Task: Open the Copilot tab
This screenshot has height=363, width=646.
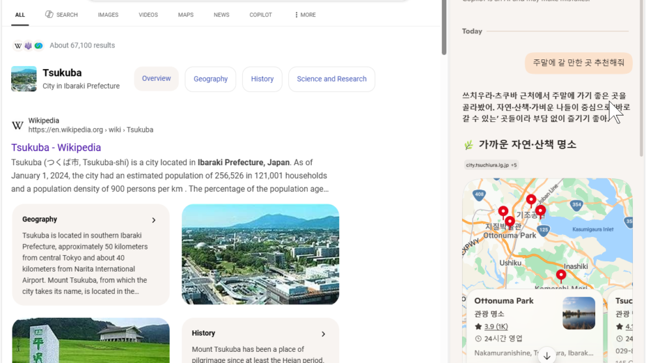Action: [x=260, y=14]
